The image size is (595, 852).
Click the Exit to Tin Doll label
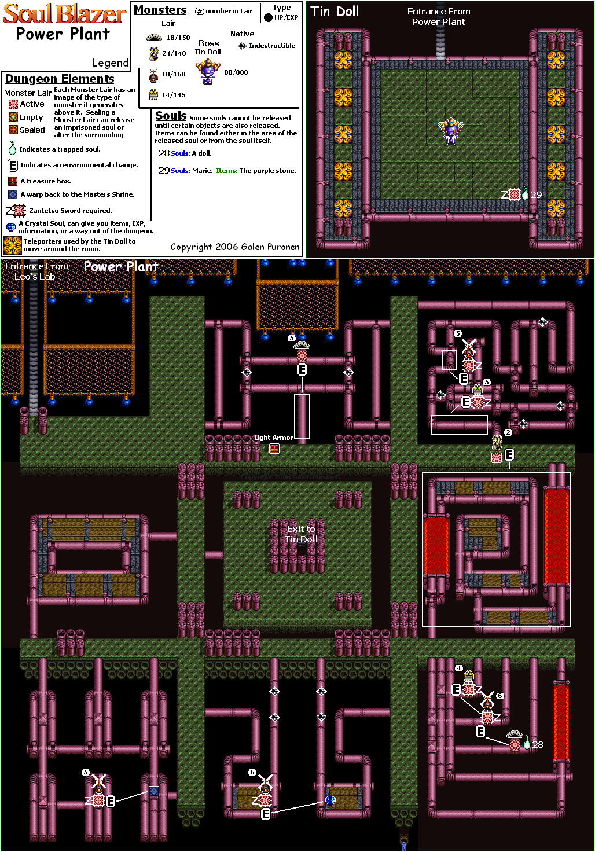click(301, 534)
